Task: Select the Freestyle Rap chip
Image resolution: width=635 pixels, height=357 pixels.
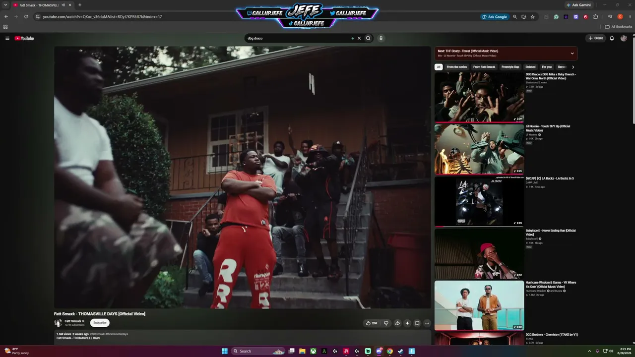Action: click(510, 67)
